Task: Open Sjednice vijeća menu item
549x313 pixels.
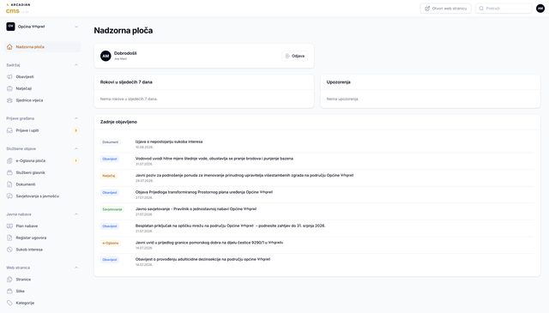Action: coord(43,100)
